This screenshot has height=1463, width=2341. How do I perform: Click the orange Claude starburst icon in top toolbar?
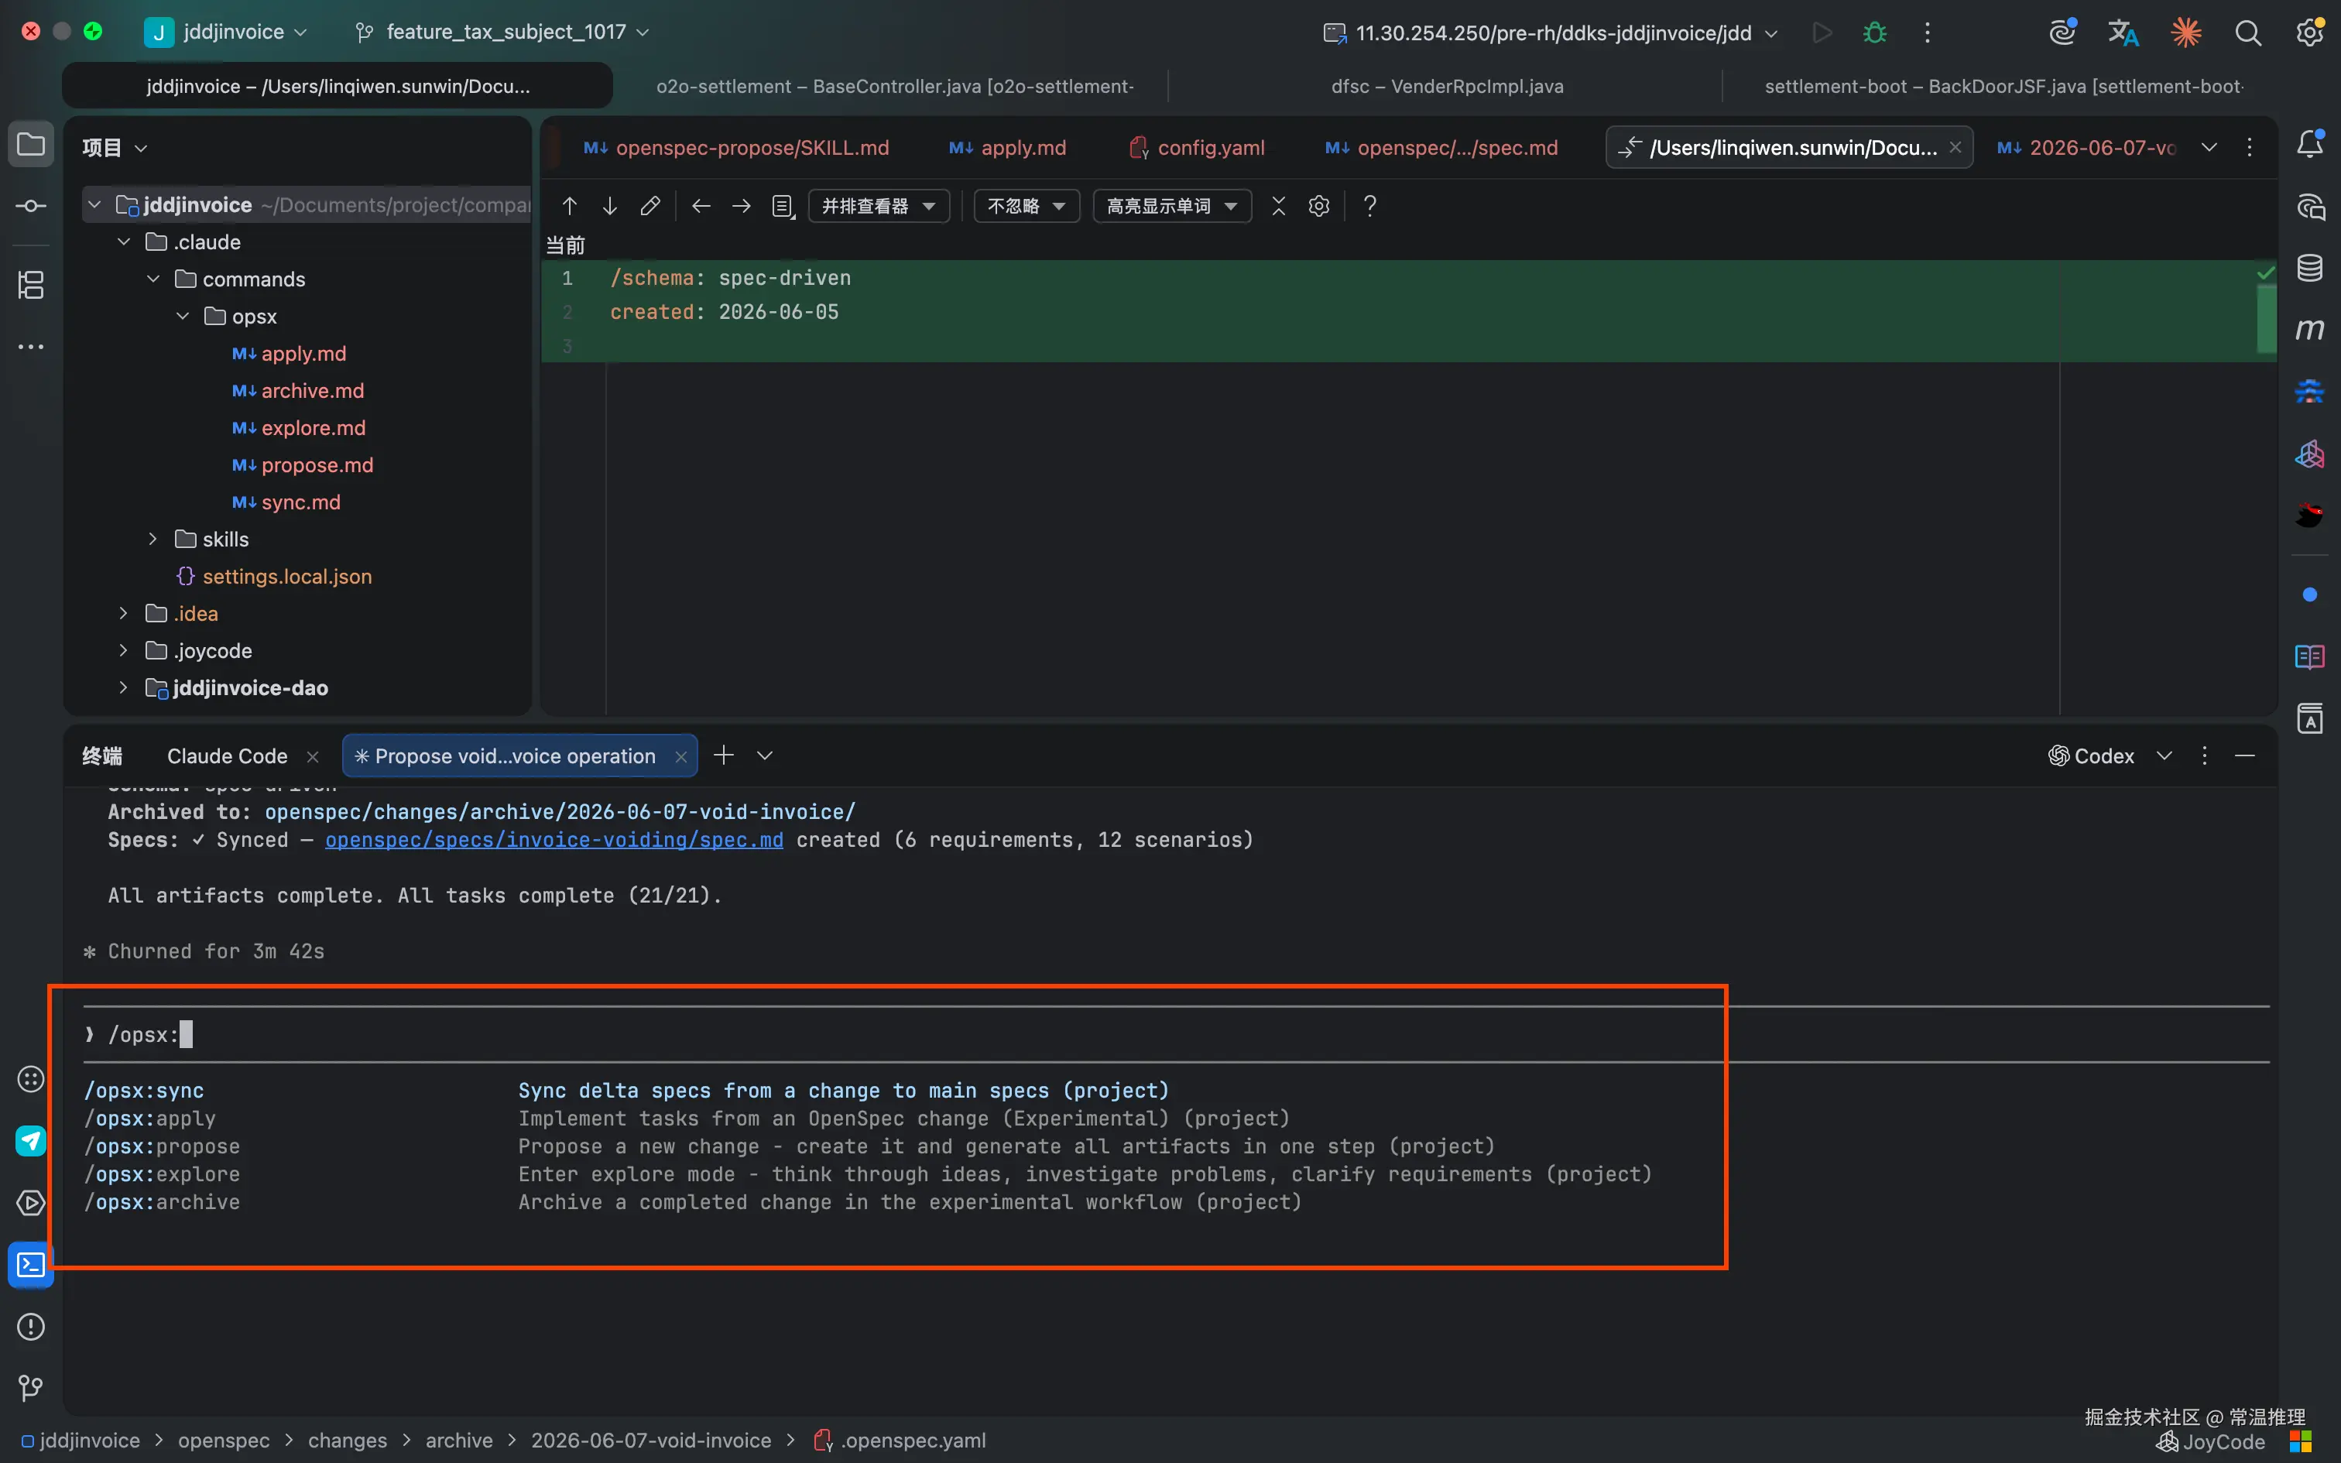coord(2186,33)
